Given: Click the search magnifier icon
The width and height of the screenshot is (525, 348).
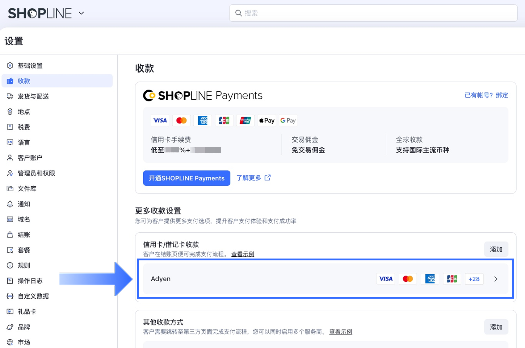Looking at the screenshot, I should coord(238,13).
